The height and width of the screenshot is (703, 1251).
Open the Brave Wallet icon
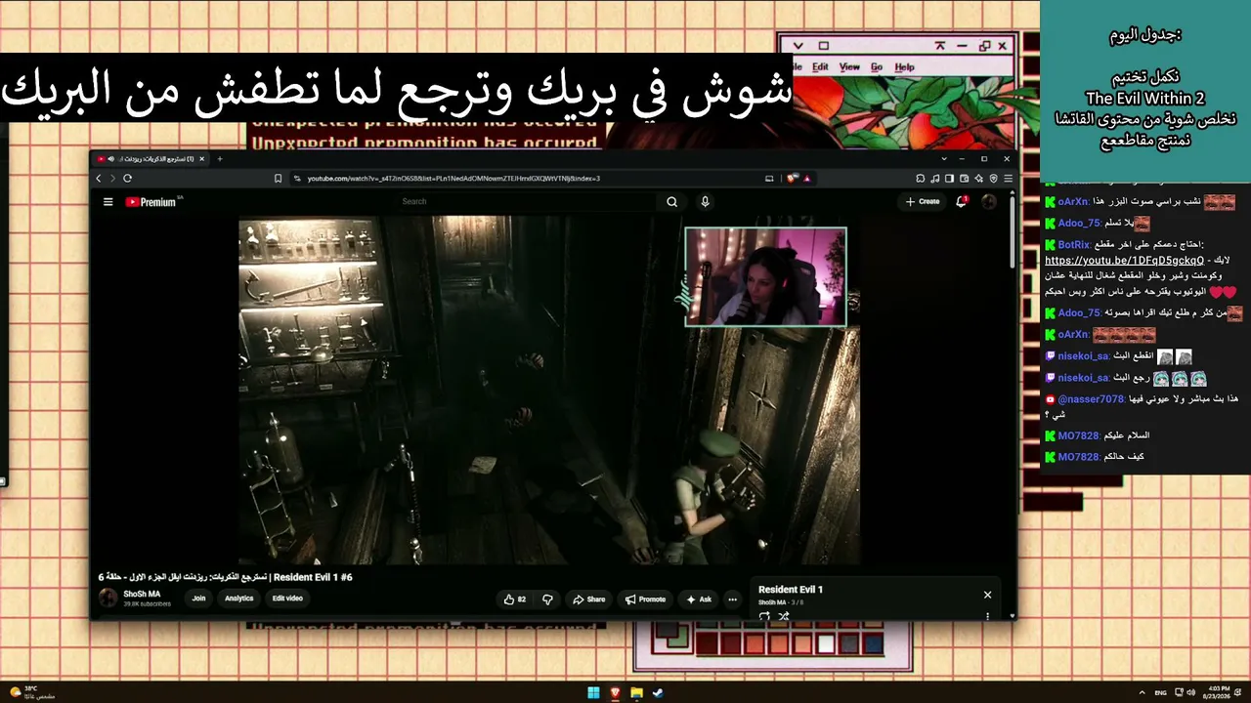pyautogui.click(x=965, y=179)
